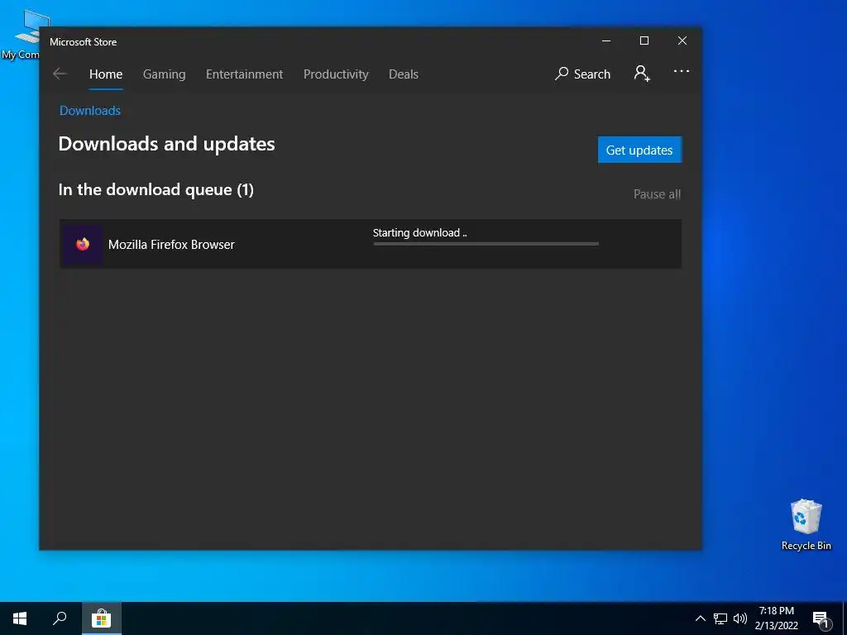Screen dimensions: 847x635
Task: Open the Action Center notifications icon
Action: click(821, 619)
